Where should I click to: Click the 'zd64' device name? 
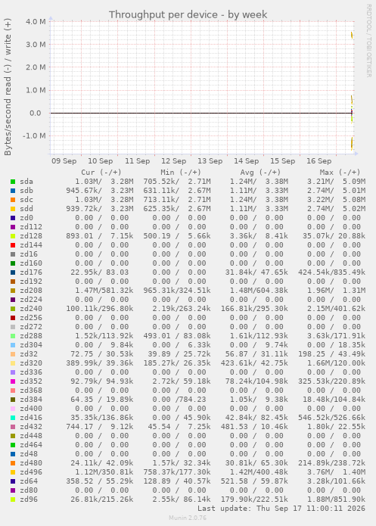[29, 481]
